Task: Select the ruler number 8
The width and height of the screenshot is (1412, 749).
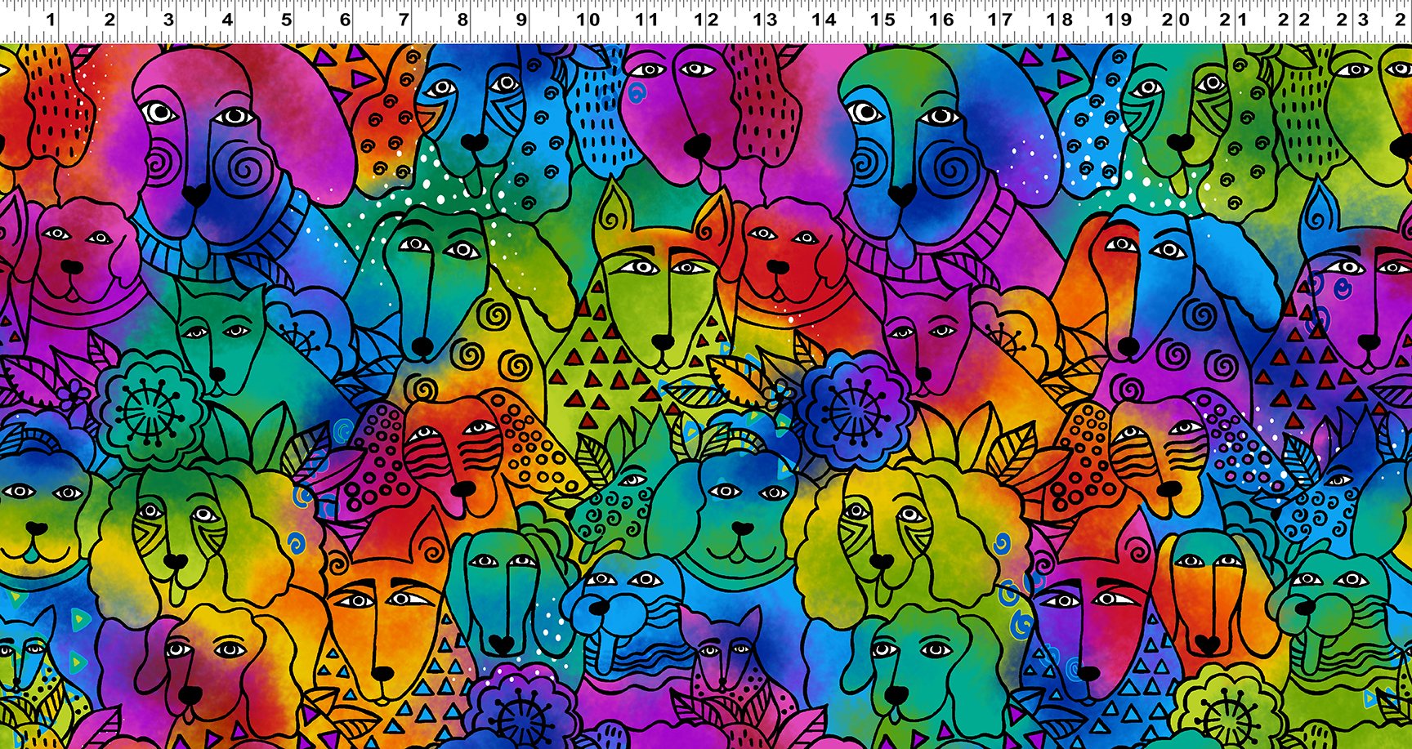Action: [x=462, y=20]
